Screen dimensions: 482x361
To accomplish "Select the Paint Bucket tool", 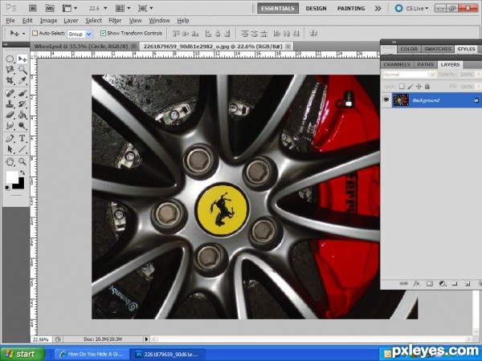I will pyautogui.click(x=22, y=115).
